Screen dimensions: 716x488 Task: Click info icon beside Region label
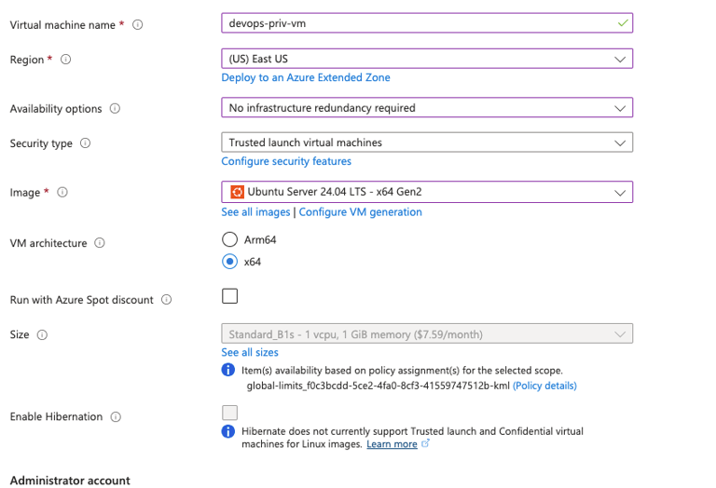pos(66,60)
